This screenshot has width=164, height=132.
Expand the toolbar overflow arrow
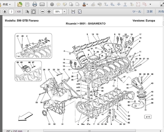(150, 4)
